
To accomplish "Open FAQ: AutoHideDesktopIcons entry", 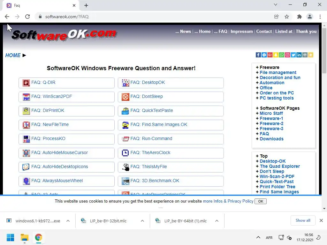I will (66, 167).
